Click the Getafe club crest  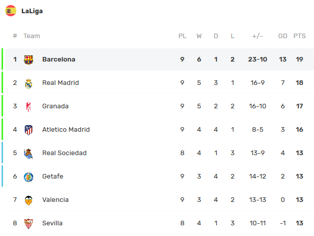click(x=29, y=176)
